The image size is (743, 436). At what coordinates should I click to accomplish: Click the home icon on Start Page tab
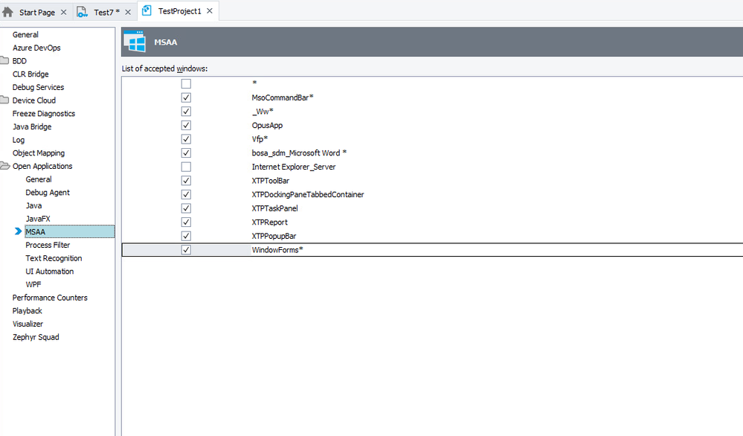click(x=8, y=12)
